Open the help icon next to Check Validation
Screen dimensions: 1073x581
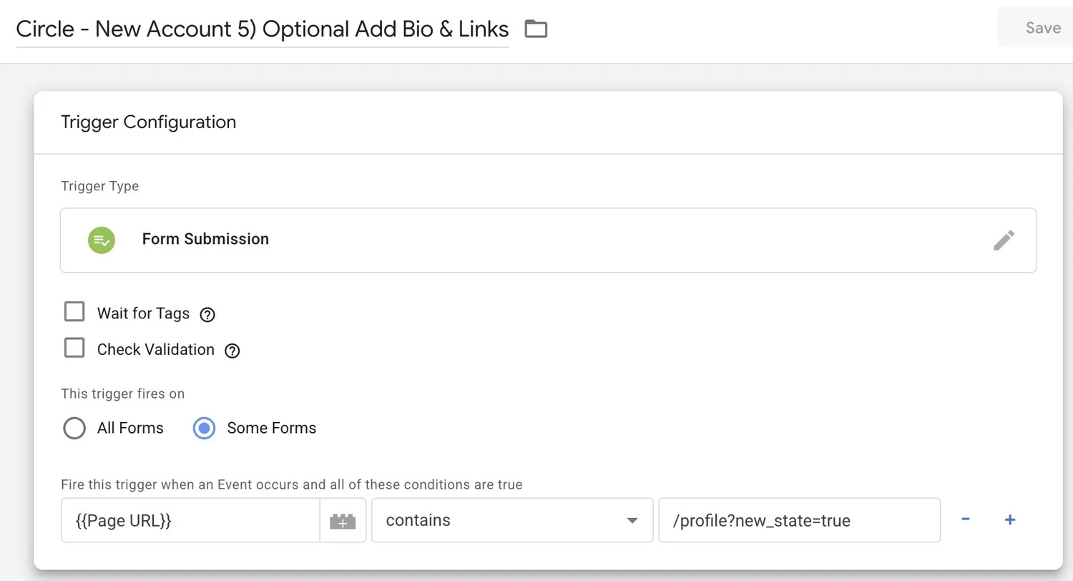click(232, 351)
